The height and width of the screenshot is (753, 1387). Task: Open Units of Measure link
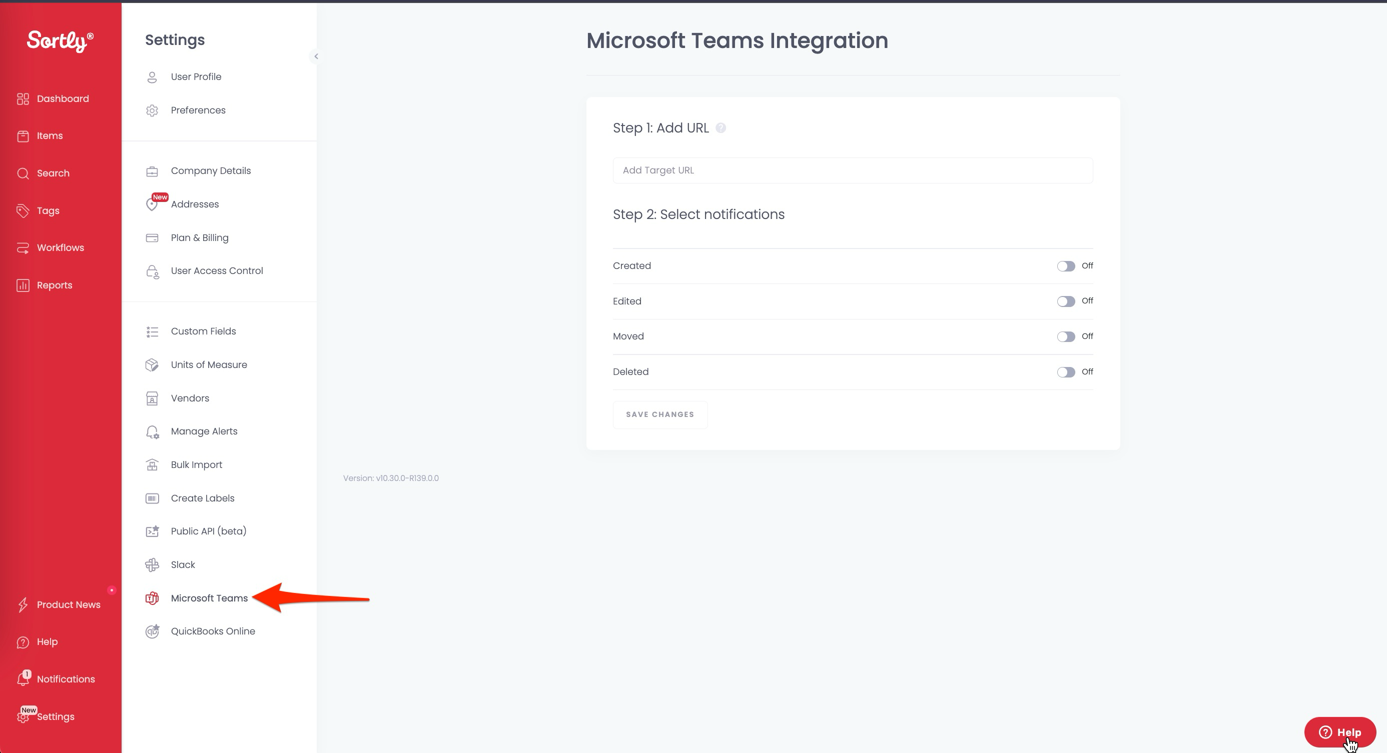[x=209, y=364]
